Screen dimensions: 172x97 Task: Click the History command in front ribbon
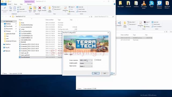(71, 11)
